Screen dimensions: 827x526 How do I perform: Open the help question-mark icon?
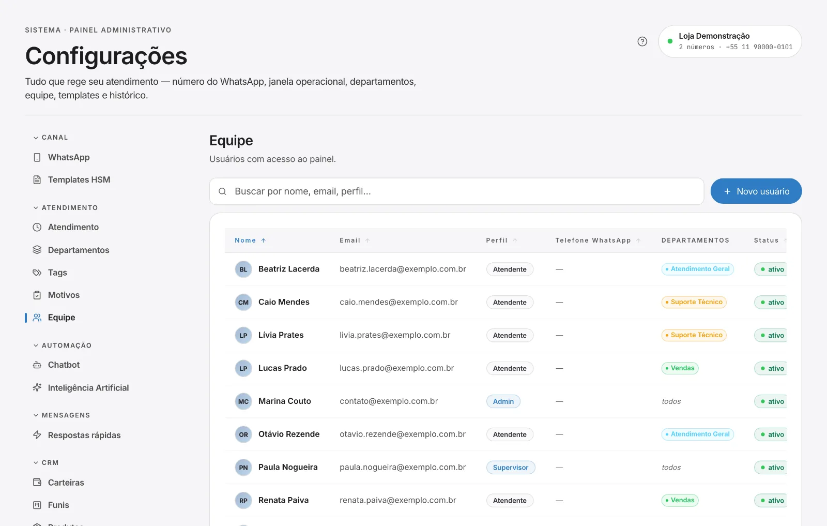[x=642, y=41]
